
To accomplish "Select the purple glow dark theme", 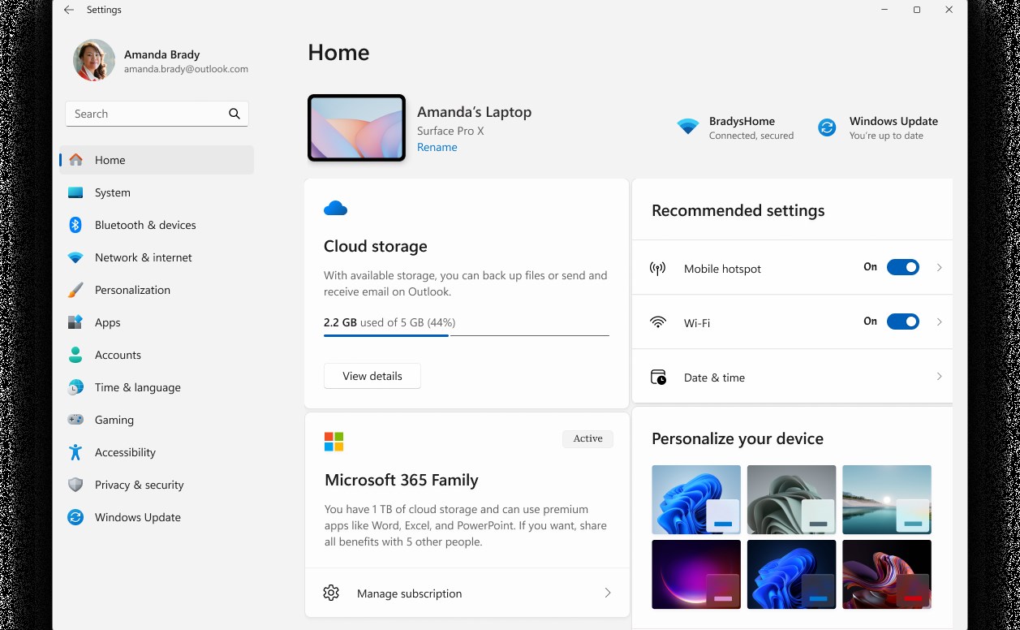I will pos(696,575).
